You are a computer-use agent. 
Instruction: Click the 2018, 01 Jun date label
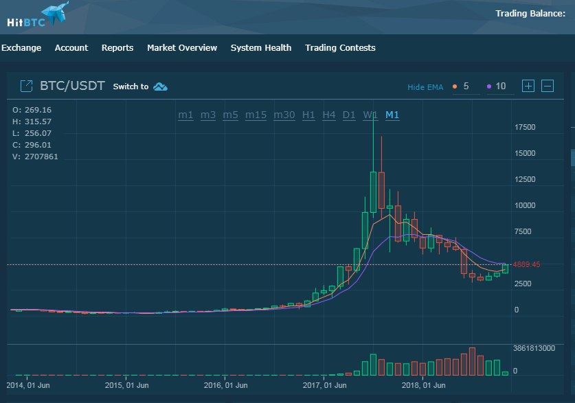point(424,385)
